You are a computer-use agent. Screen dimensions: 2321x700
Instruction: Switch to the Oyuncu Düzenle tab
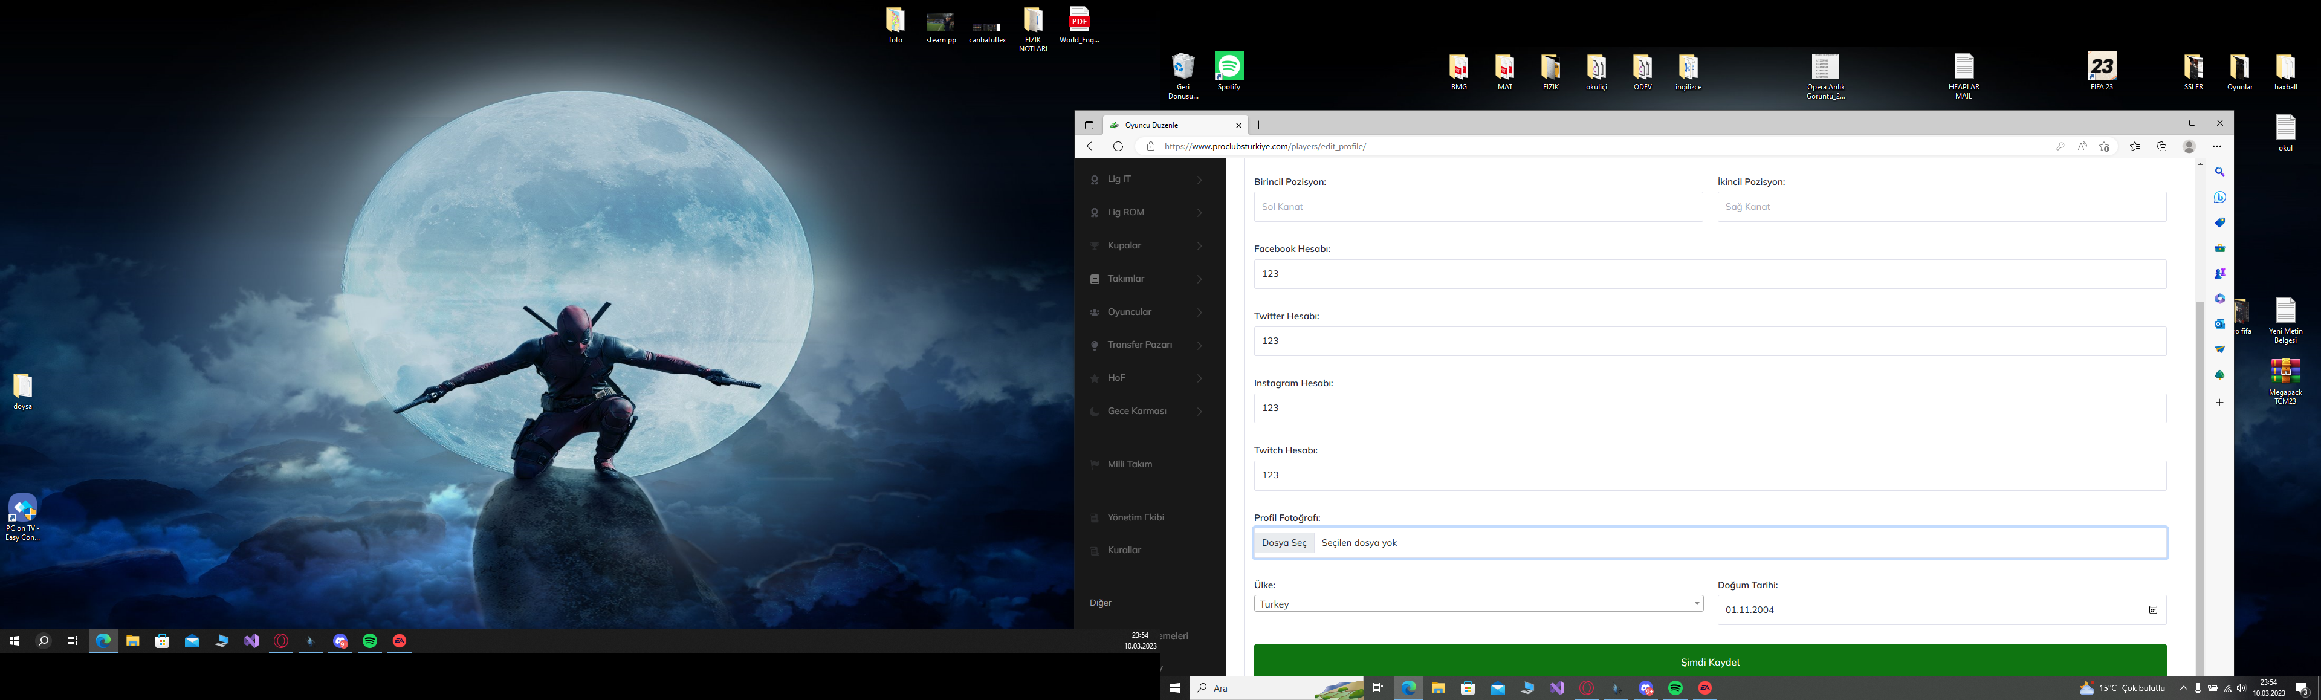click(x=1175, y=125)
